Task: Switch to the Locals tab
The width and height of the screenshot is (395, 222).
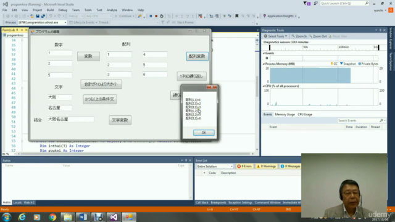Action: pos(17,202)
